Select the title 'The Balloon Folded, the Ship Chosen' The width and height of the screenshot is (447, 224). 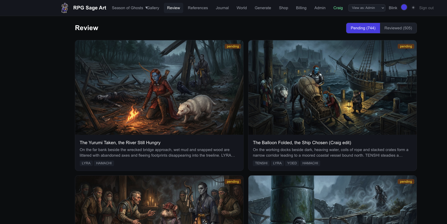click(x=302, y=143)
